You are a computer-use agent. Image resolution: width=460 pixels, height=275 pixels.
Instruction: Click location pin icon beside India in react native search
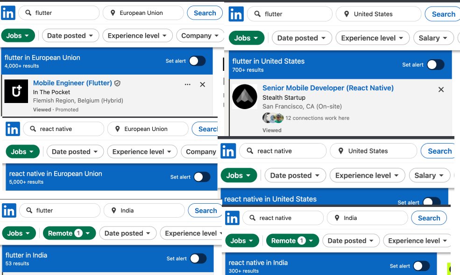point(337,218)
